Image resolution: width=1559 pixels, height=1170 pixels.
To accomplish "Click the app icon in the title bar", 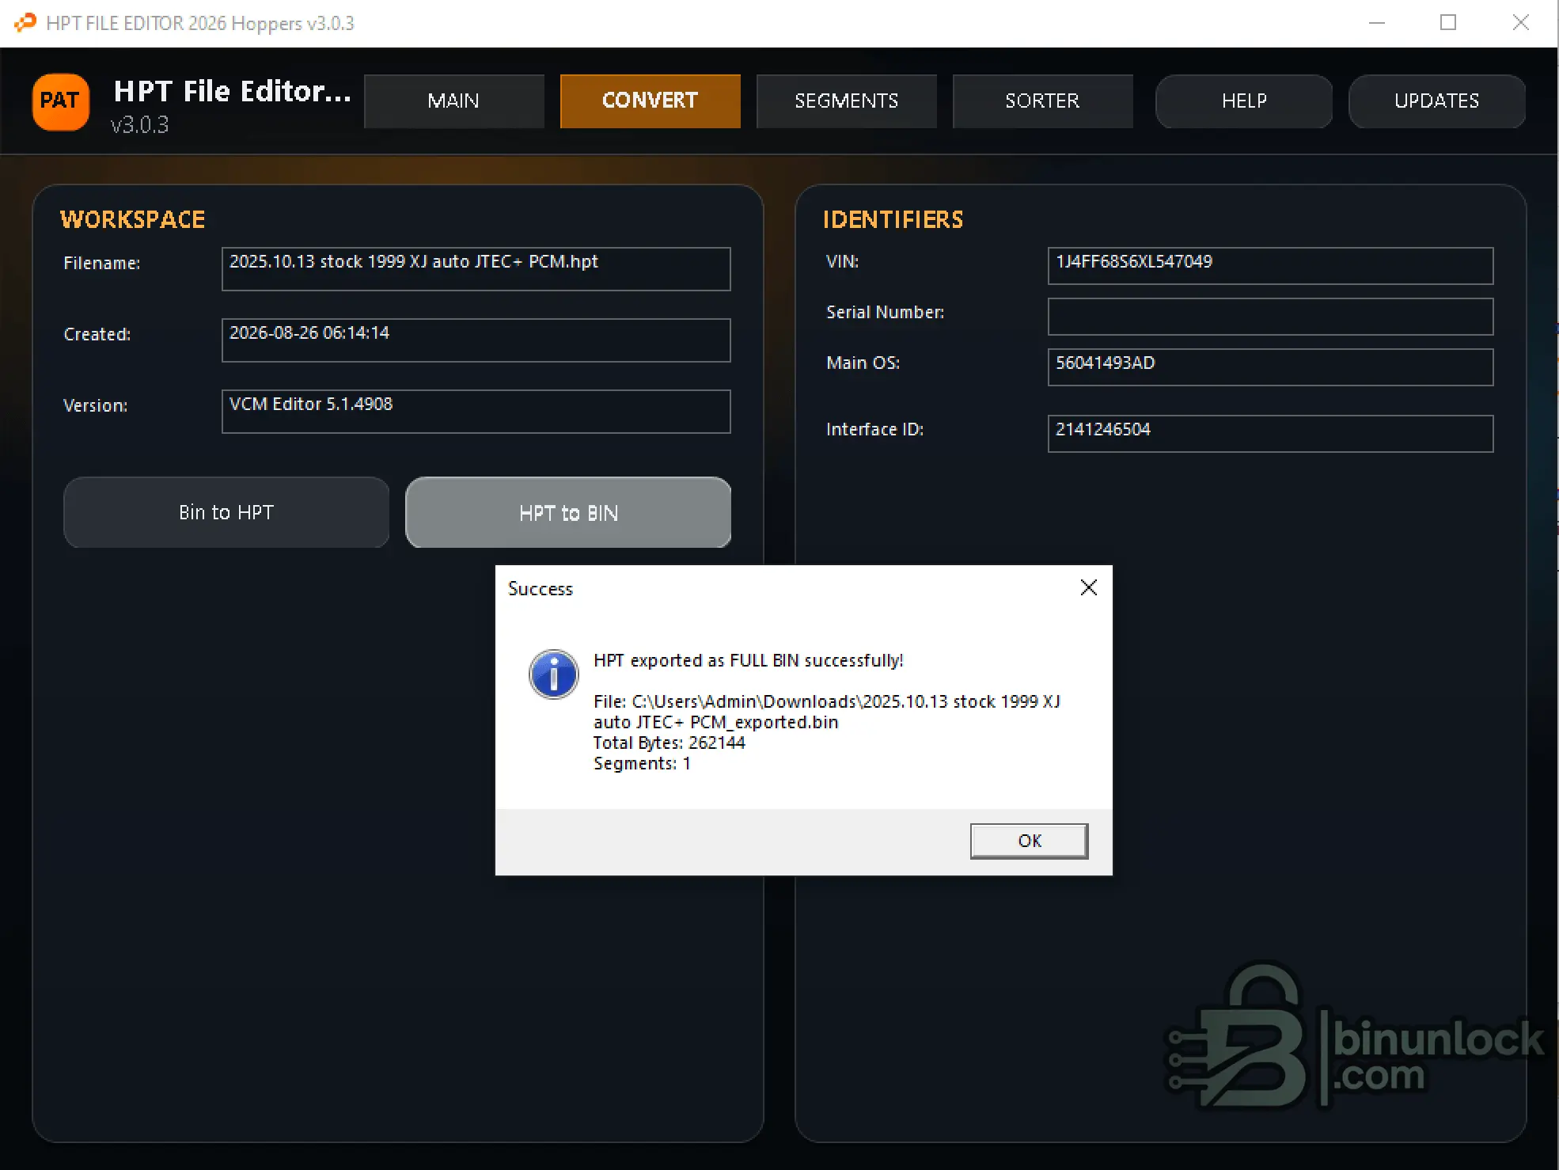I will 25,22.
